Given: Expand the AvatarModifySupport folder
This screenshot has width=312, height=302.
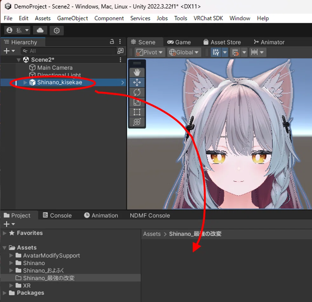Looking at the screenshot, I should click(x=11, y=255).
